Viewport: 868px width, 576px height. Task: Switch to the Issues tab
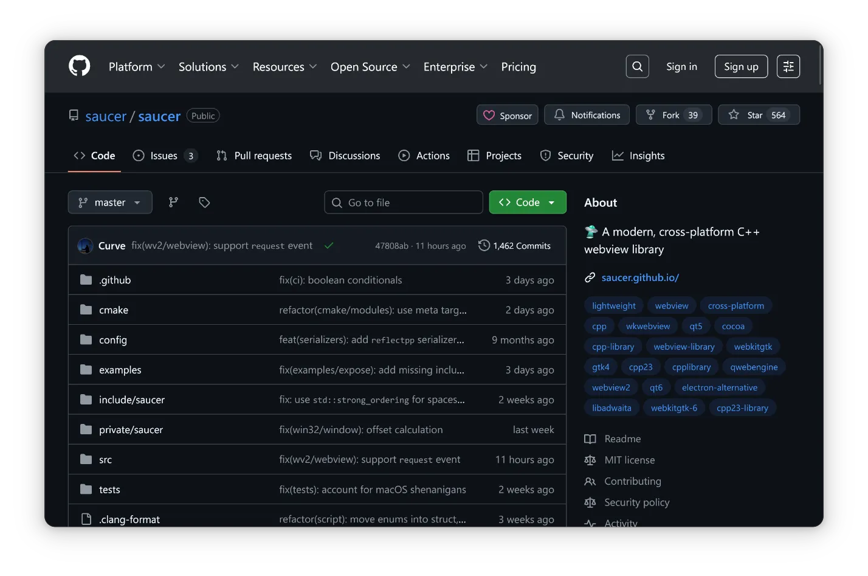point(164,156)
